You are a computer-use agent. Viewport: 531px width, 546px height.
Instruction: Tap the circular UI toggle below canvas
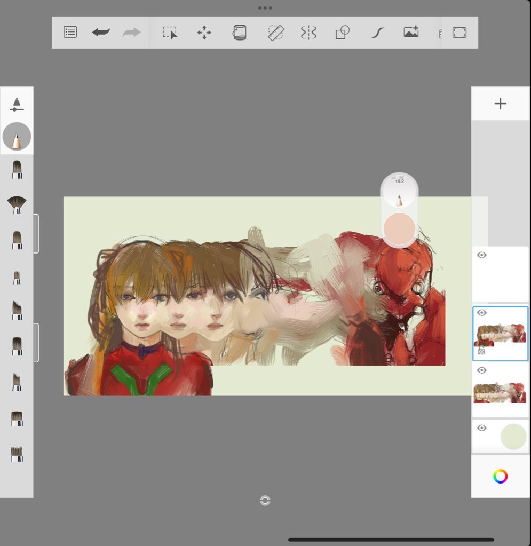click(265, 501)
